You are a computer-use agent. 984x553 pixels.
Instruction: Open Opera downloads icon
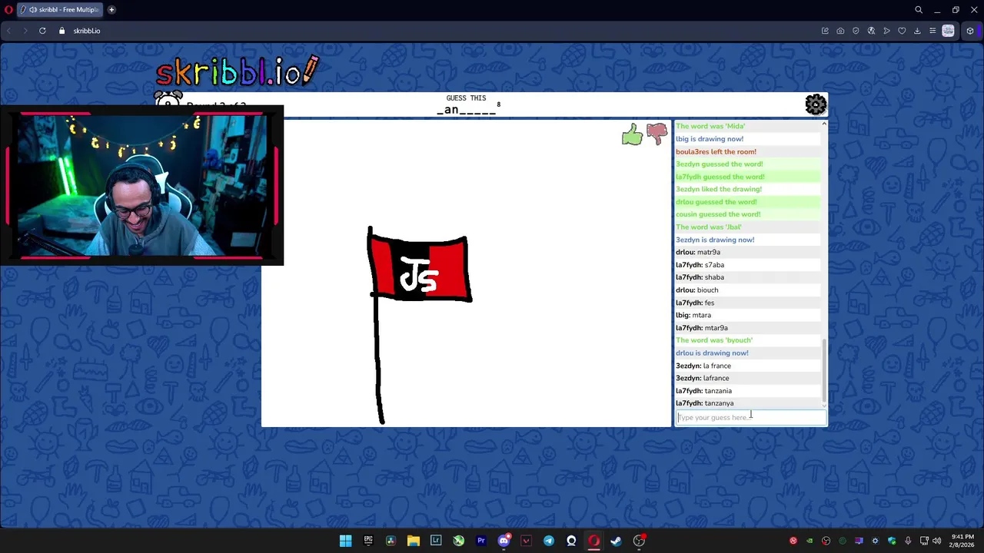click(917, 31)
